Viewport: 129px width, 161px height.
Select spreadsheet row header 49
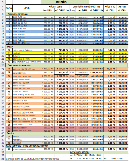(3, 146)
